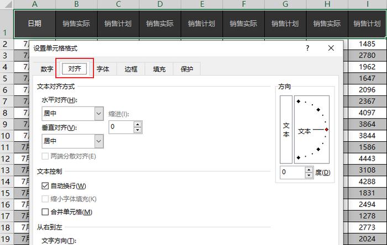Open the 数字 tab
Viewport: 387px width, 245px height.
coord(46,69)
